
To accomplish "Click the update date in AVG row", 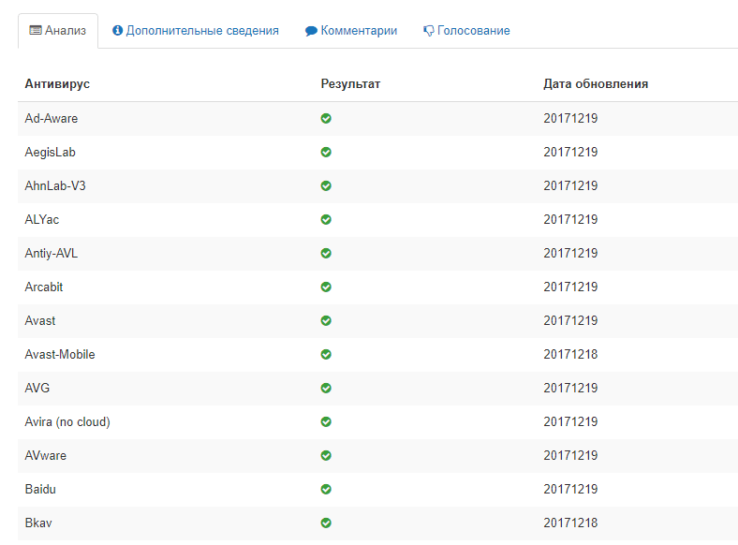I will pos(570,388).
